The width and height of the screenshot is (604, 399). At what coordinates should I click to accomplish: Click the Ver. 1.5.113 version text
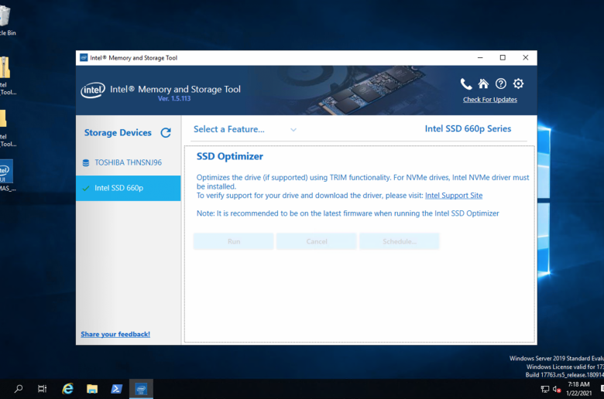pyautogui.click(x=174, y=98)
